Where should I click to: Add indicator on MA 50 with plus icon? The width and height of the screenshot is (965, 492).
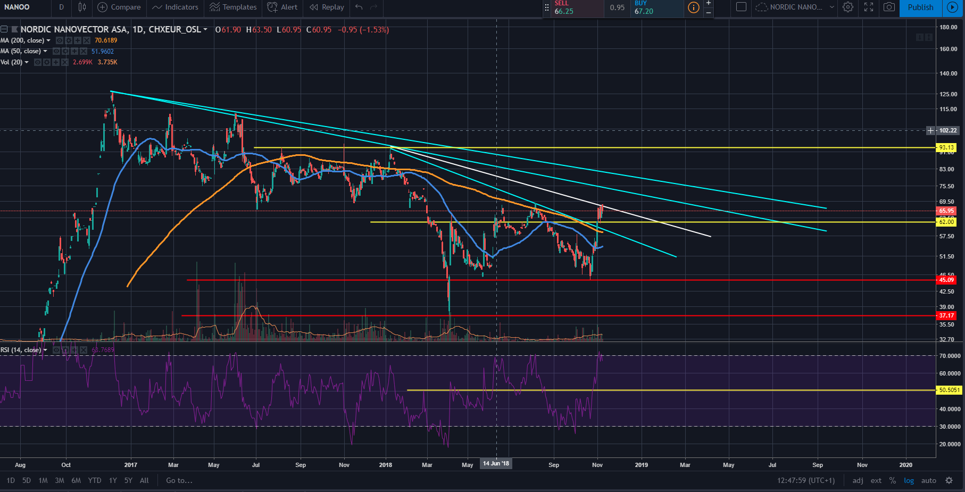[74, 51]
